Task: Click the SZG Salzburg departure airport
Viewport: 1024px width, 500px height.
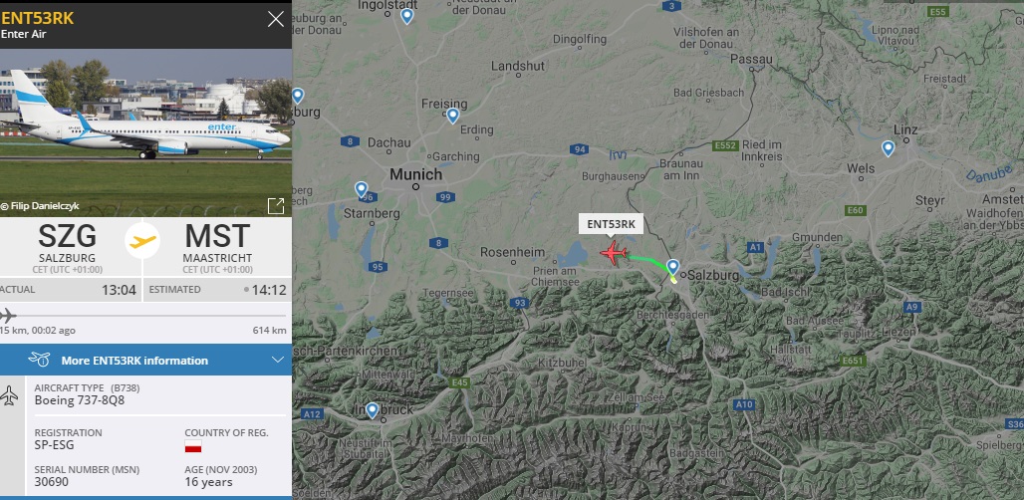Action: [x=68, y=247]
